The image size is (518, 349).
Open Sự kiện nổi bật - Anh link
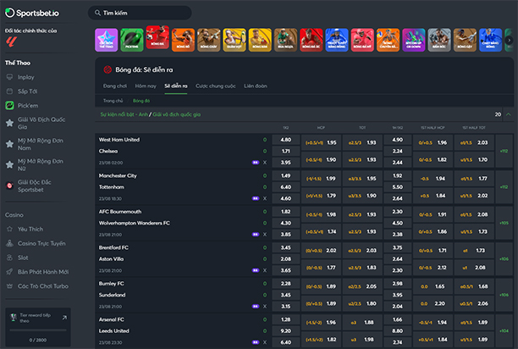pyautogui.click(x=124, y=114)
